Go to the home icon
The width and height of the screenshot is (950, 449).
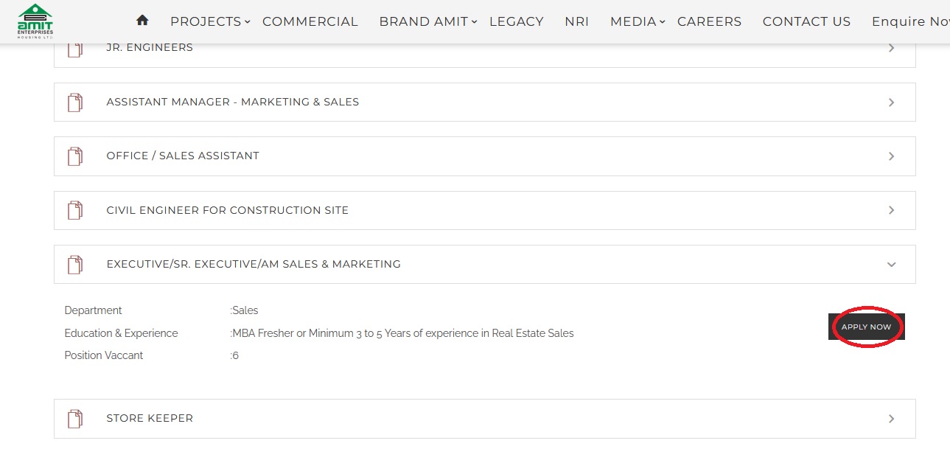pos(142,21)
